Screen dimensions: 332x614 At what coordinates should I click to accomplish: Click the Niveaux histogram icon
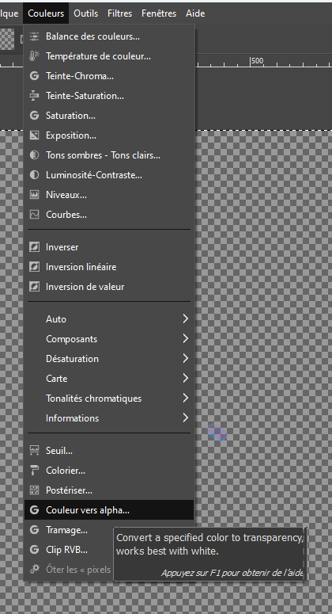pos(34,195)
